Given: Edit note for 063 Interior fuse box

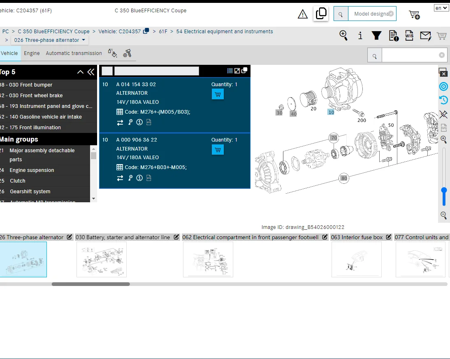Looking at the screenshot, I should (389, 237).
